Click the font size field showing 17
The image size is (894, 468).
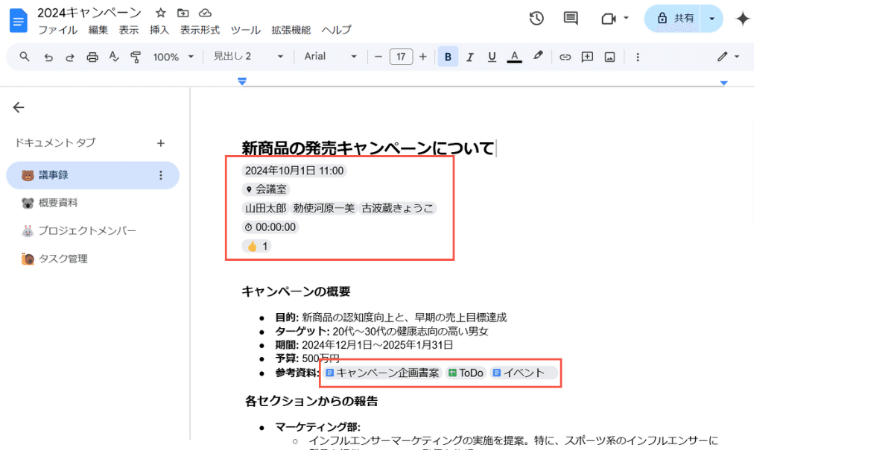(x=401, y=57)
